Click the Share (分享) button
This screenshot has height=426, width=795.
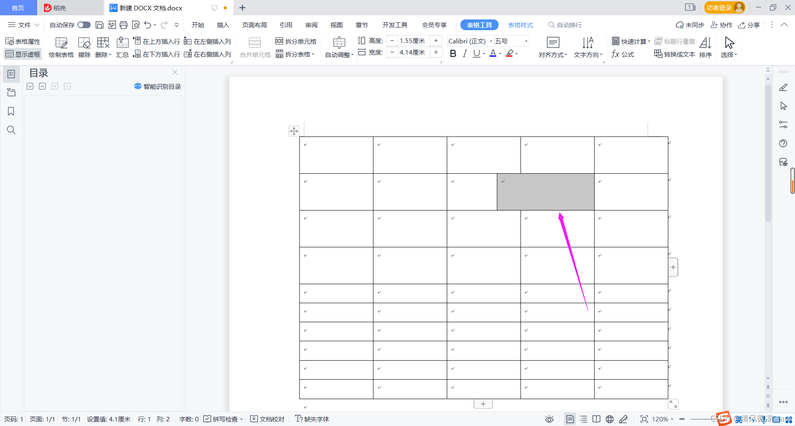[x=749, y=25]
